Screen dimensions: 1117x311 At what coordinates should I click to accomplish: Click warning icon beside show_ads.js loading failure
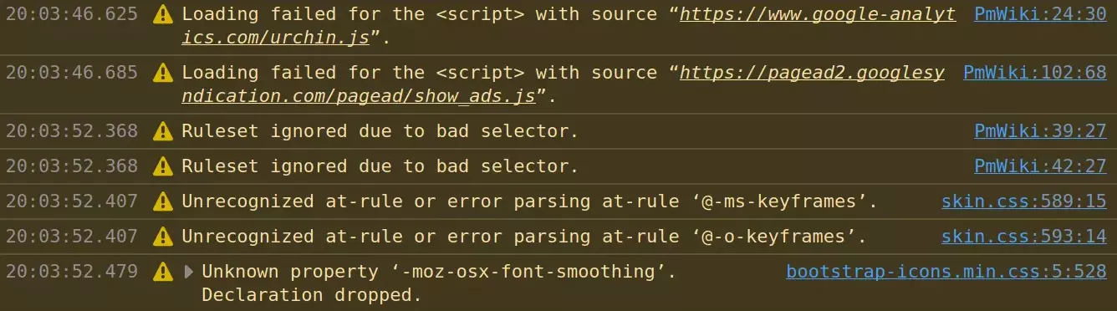pyautogui.click(x=163, y=73)
